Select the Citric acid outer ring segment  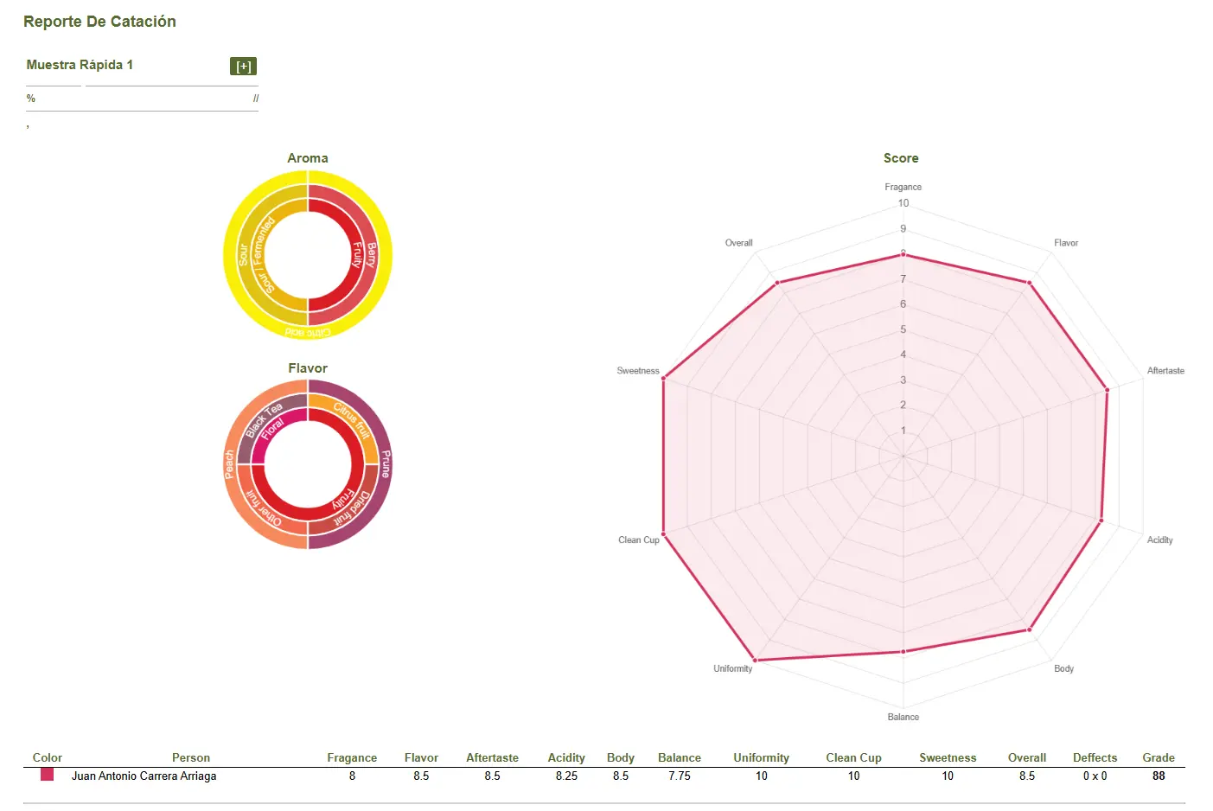tap(308, 332)
